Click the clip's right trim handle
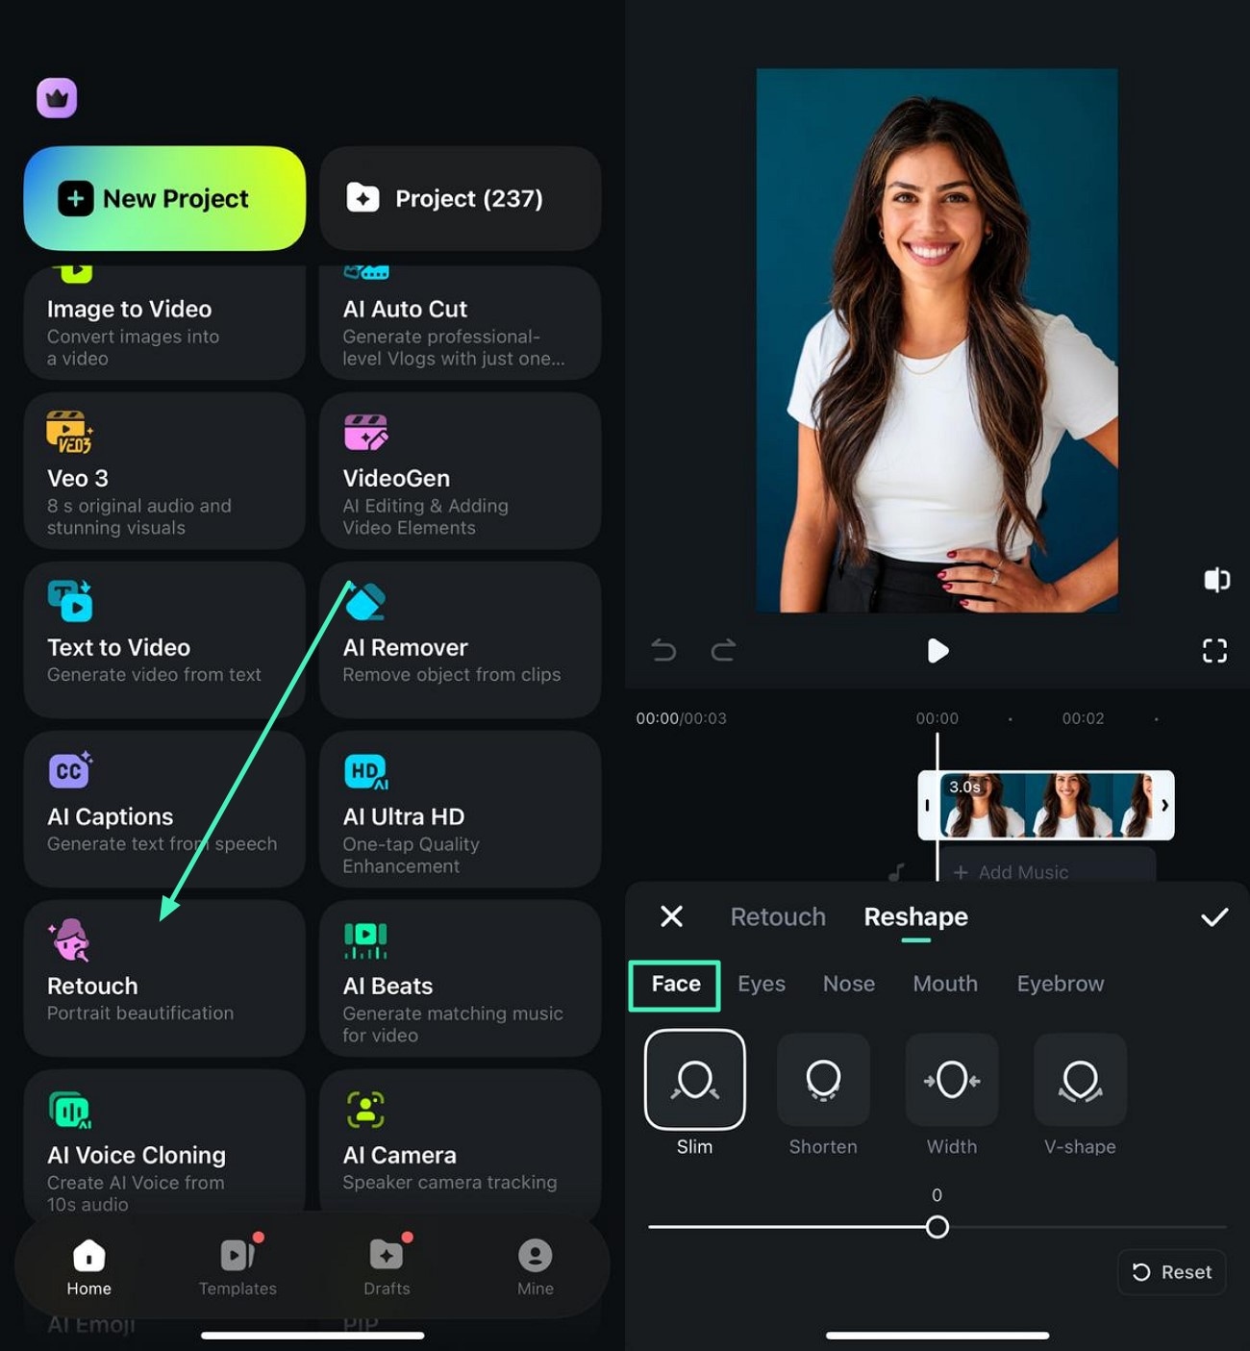The height and width of the screenshot is (1351, 1250). pyautogui.click(x=1164, y=805)
